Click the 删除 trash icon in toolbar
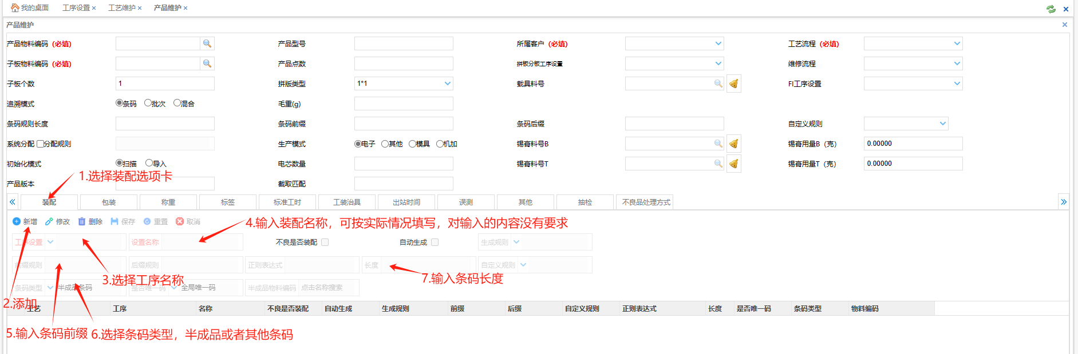 [82, 221]
